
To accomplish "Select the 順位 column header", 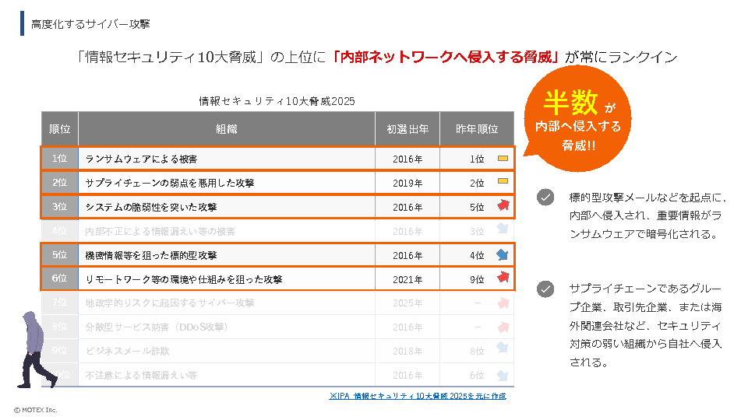I will pyautogui.click(x=60, y=129).
